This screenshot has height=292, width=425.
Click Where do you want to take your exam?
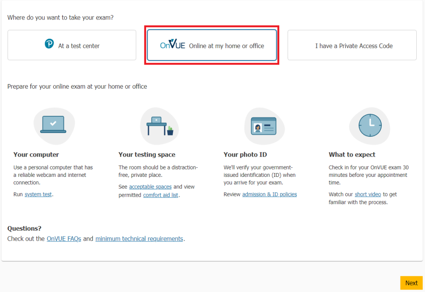pyautogui.click(x=61, y=17)
